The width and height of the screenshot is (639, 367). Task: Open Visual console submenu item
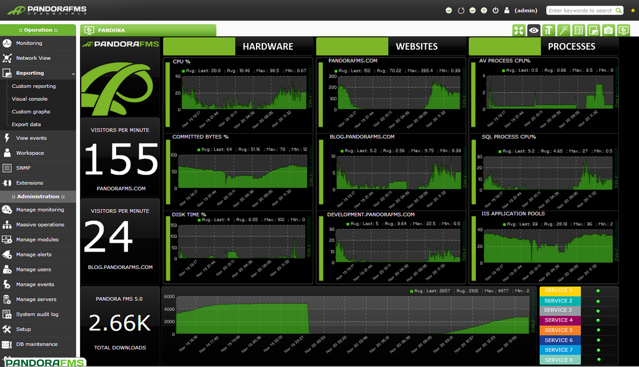[29, 99]
